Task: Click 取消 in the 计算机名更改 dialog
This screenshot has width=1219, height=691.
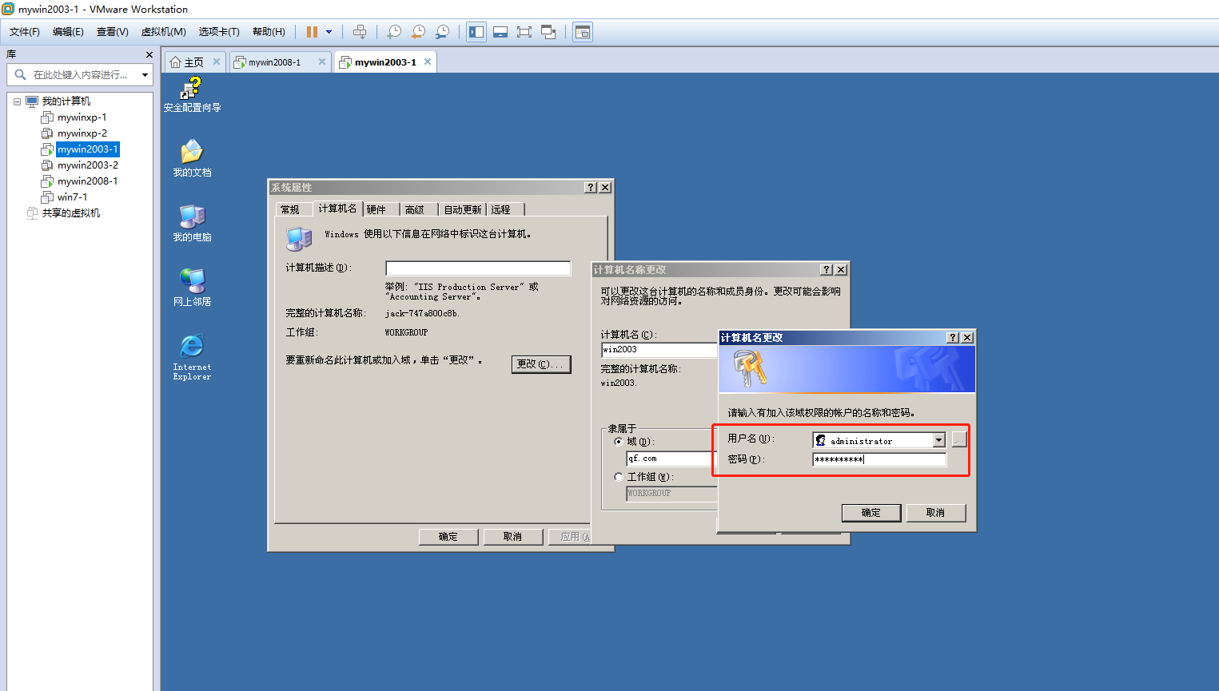Action: [936, 513]
